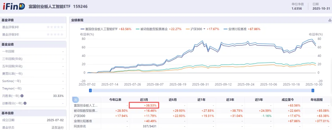The width and height of the screenshot is (332, 130).
Task: Select the 近3月 column header
Action: point(144,99)
